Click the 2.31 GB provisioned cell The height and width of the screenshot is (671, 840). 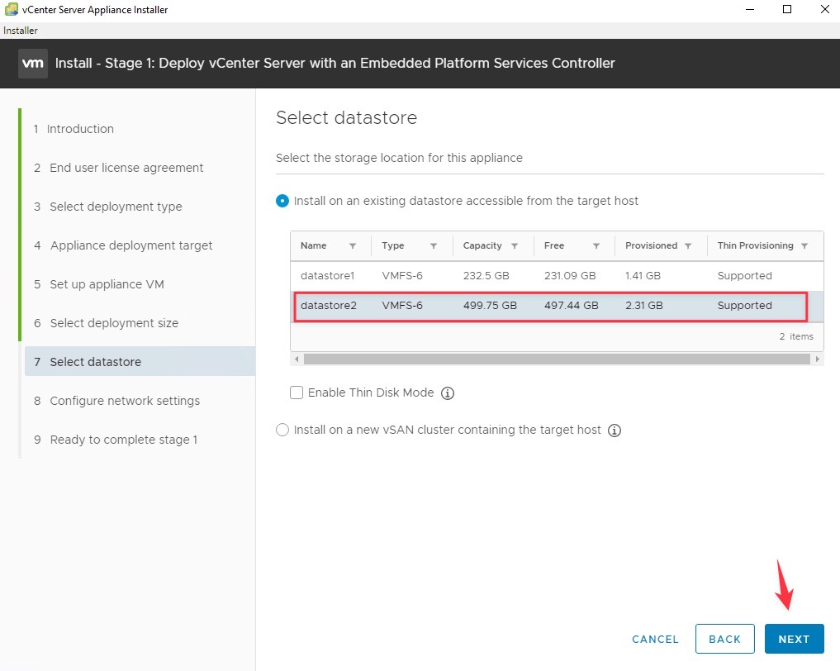[x=644, y=306]
